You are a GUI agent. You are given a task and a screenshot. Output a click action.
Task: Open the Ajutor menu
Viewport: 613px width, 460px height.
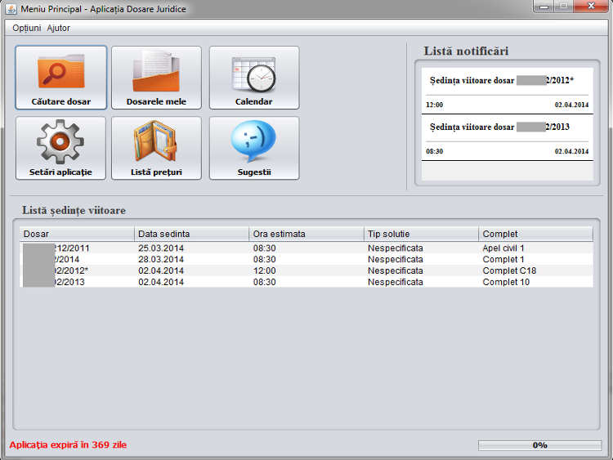59,28
